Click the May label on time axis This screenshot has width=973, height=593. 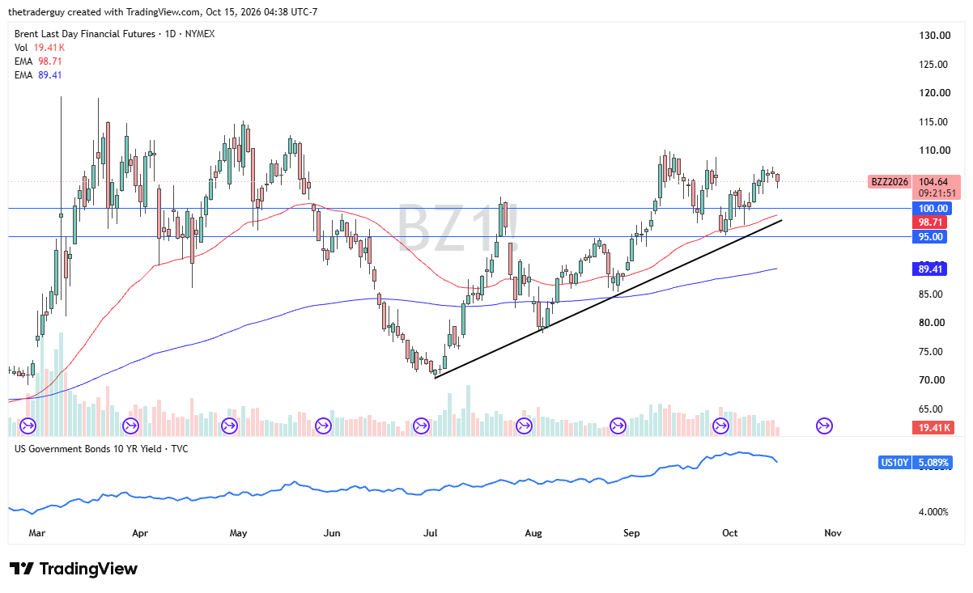[238, 533]
